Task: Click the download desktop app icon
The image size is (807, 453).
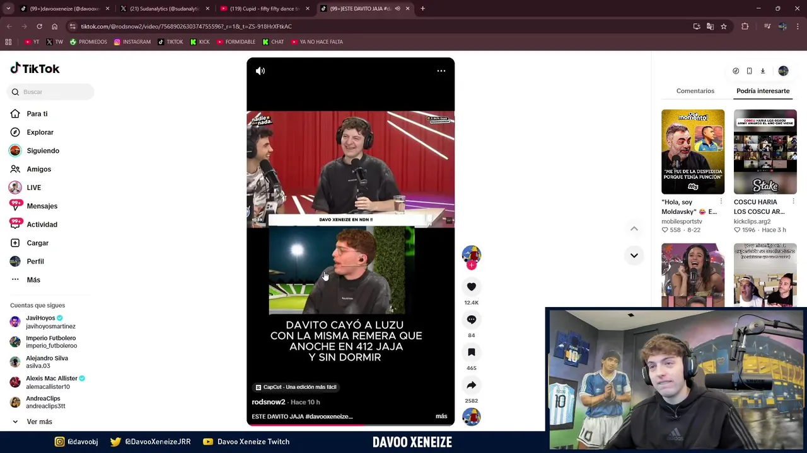Action: point(763,71)
